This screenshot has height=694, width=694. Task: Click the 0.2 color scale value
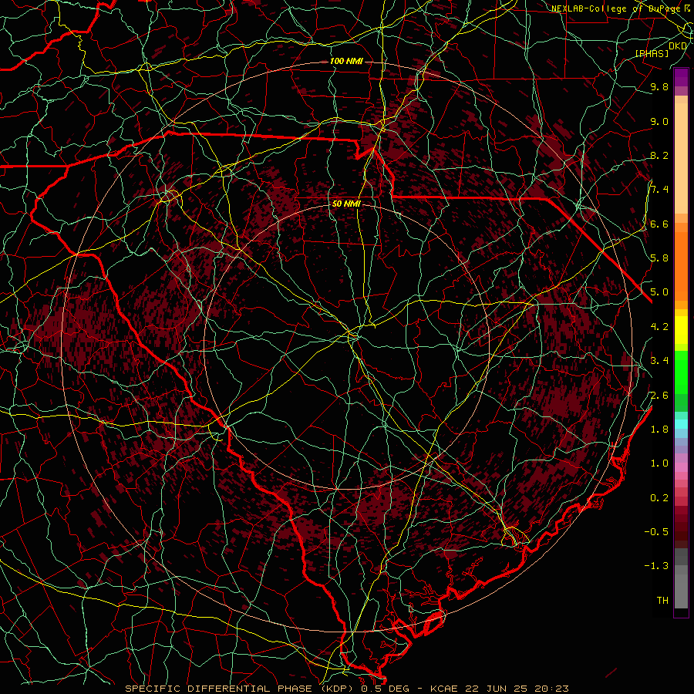(659, 498)
